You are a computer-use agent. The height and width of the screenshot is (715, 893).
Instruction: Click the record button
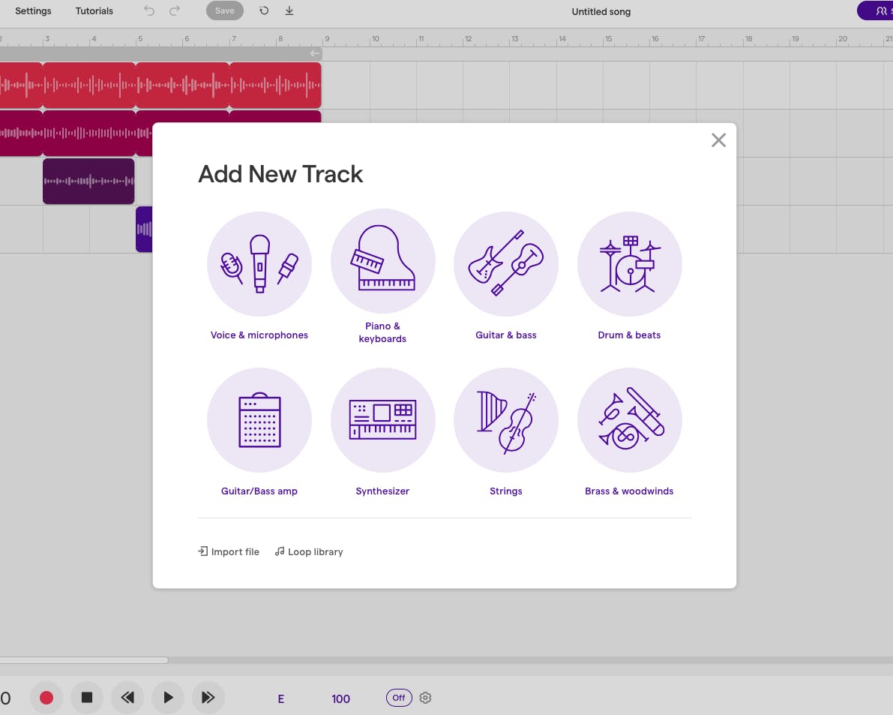[46, 697]
